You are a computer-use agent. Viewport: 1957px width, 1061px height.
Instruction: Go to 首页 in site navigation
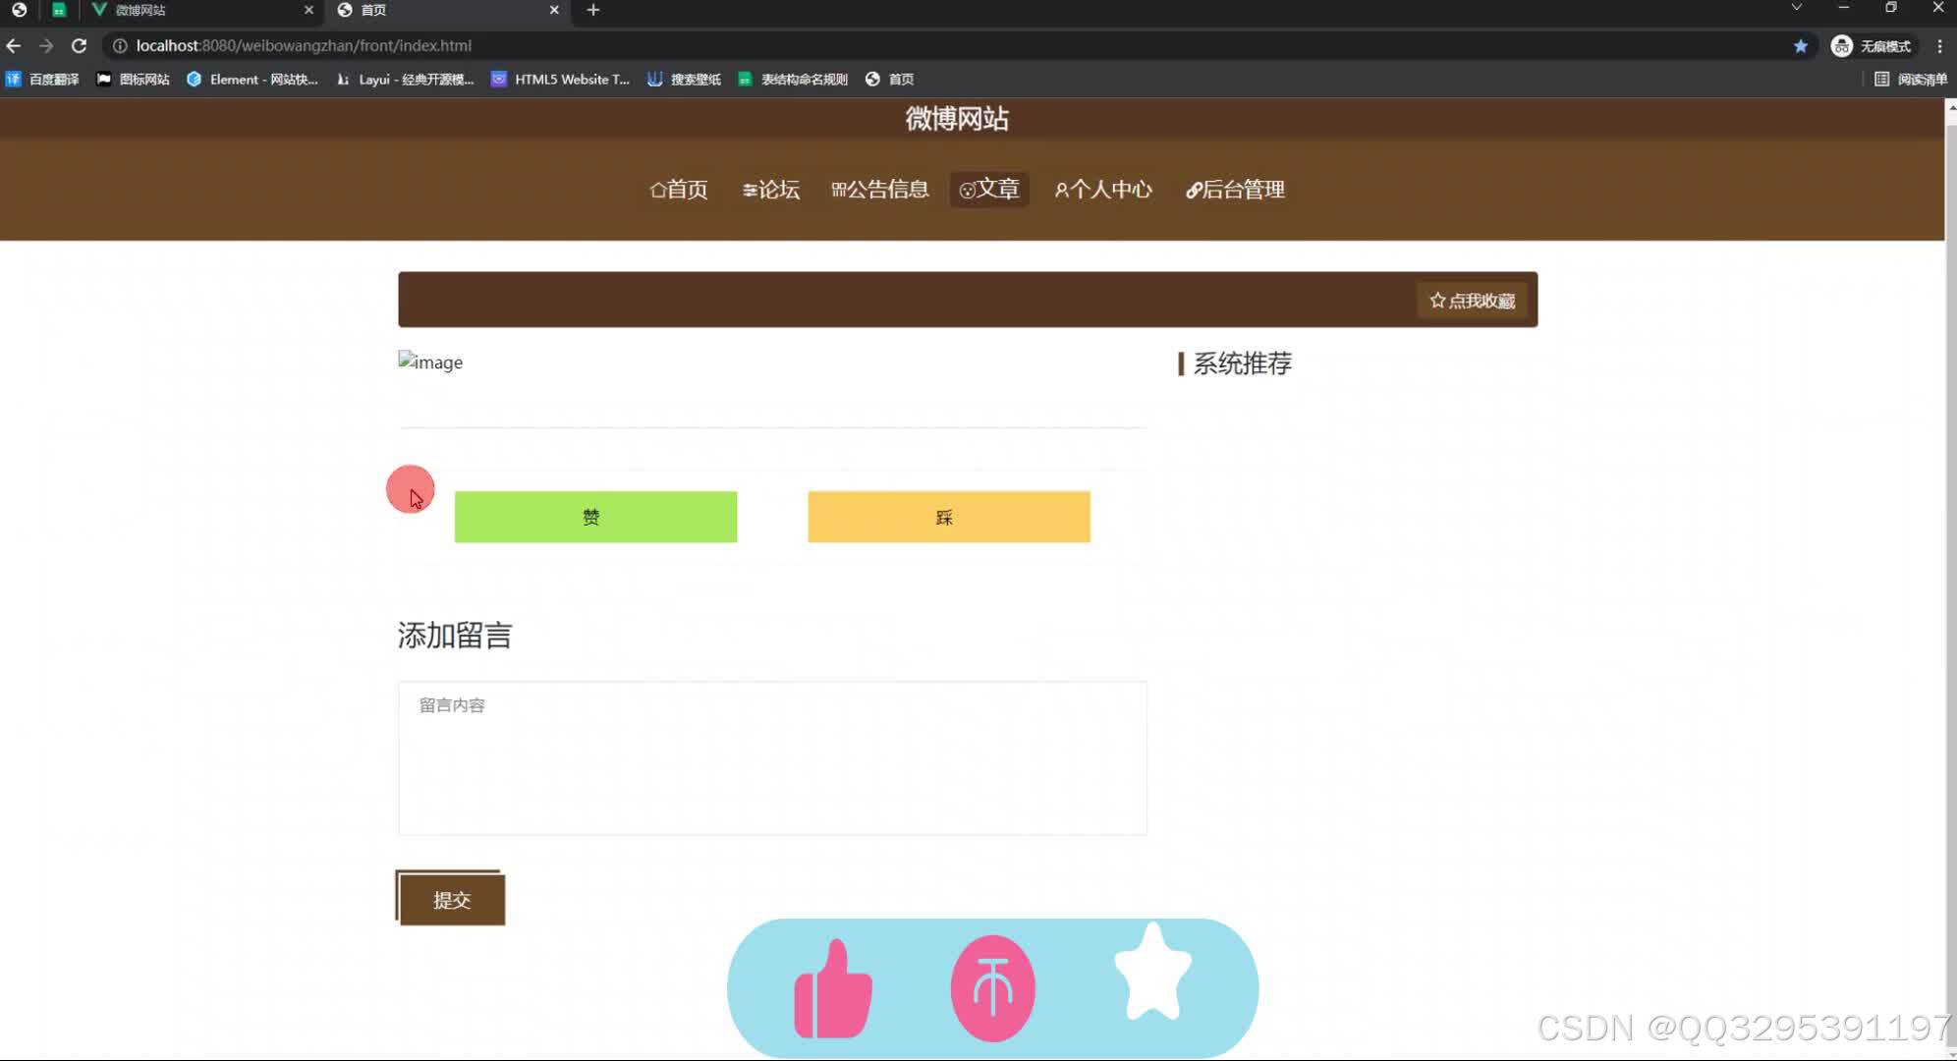tap(679, 190)
